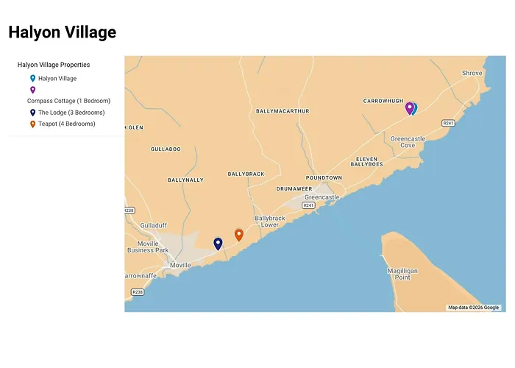
Task: Click the BALLYMACARTHUR townland label
Action: (283, 111)
